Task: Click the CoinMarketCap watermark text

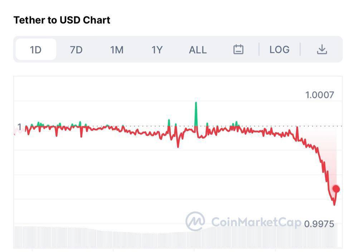Action: [256, 222]
